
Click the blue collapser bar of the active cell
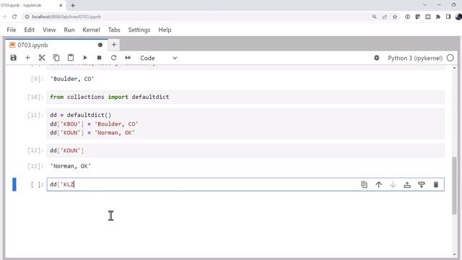click(x=14, y=185)
